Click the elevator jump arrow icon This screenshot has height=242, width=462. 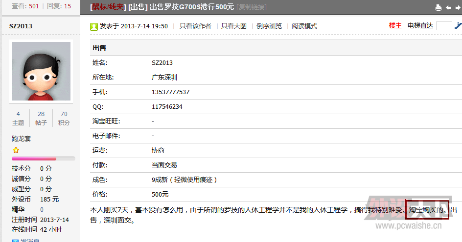click(458, 26)
